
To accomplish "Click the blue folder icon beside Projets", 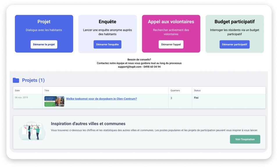I will click(x=16, y=80).
